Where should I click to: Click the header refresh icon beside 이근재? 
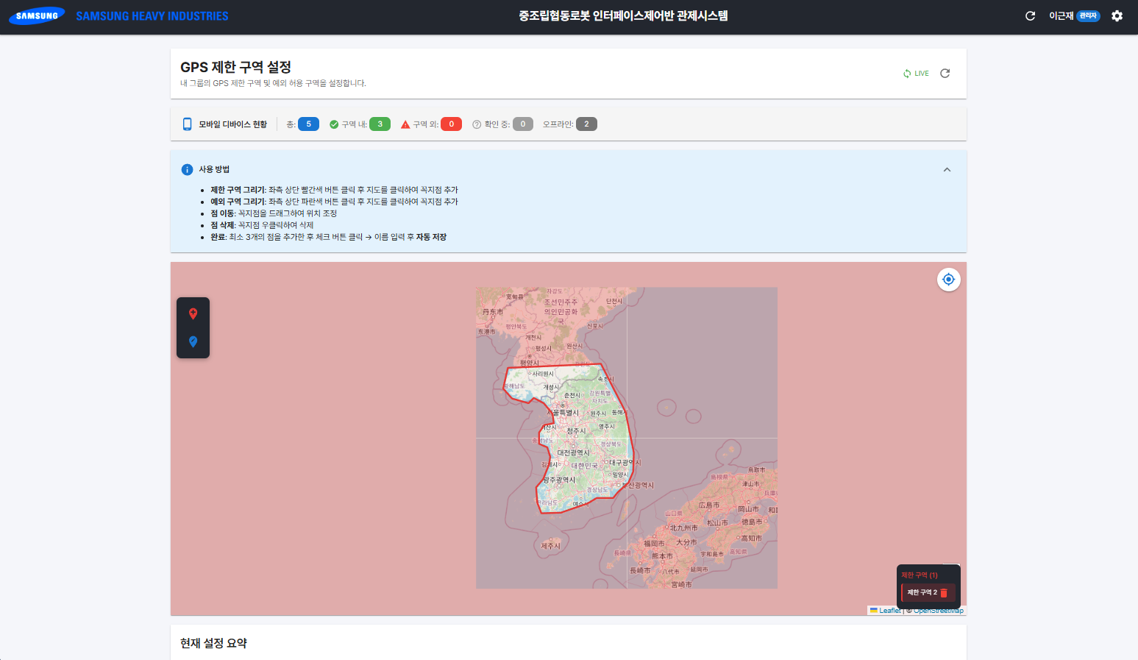point(1030,16)
